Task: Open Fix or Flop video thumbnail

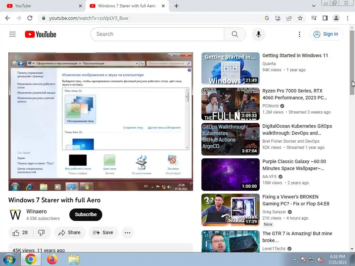Action: tap(231, 210)
